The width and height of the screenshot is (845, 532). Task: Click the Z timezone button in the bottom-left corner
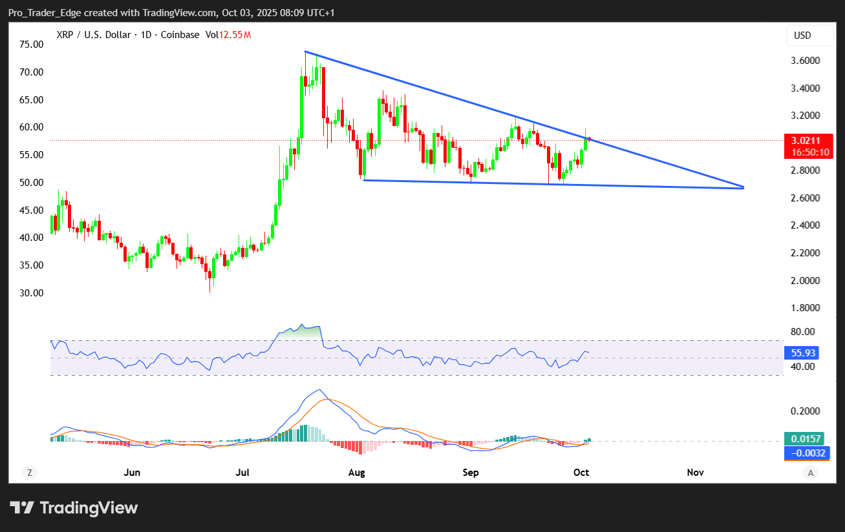tap(29, 473)
